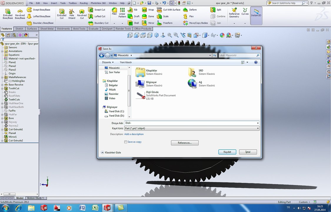331x212 pixels.
Task: Use the Deform tool
Action: tap(190, 10)
